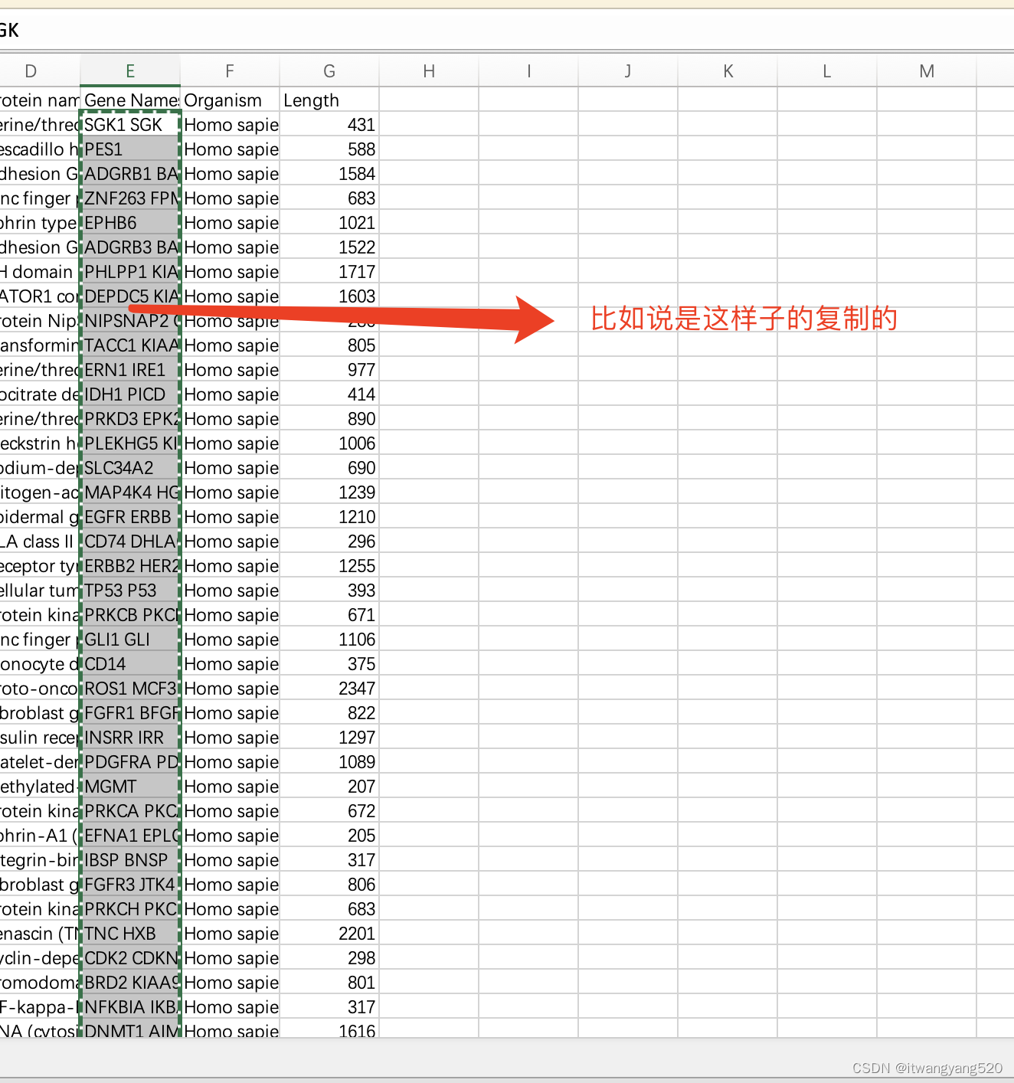Click the Gene Names header cell

130,100
